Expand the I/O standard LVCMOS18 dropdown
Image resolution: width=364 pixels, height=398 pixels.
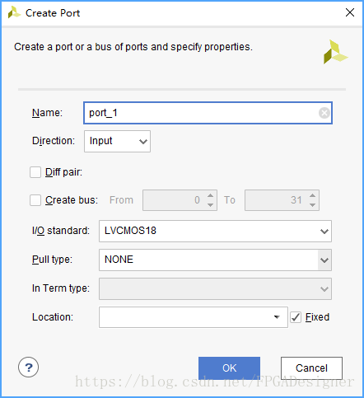(x=215, y=231)
